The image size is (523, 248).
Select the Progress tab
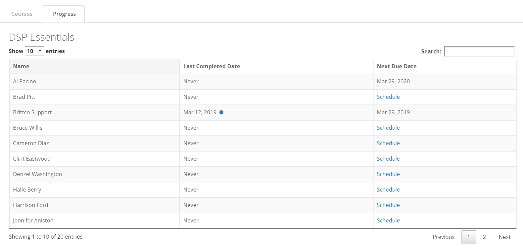click(x=64, y=14)
